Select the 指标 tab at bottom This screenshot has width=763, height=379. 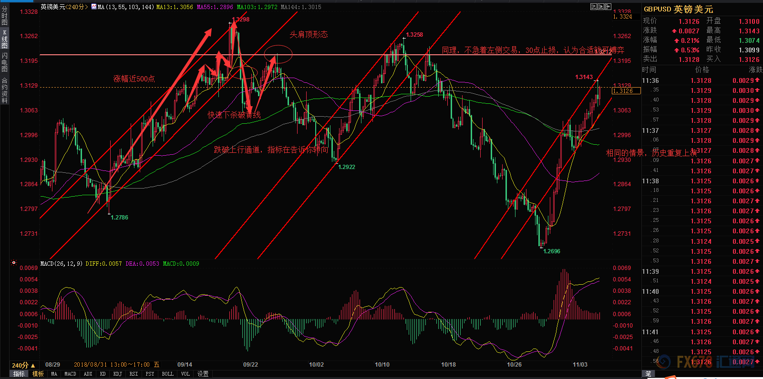[19, 374]
